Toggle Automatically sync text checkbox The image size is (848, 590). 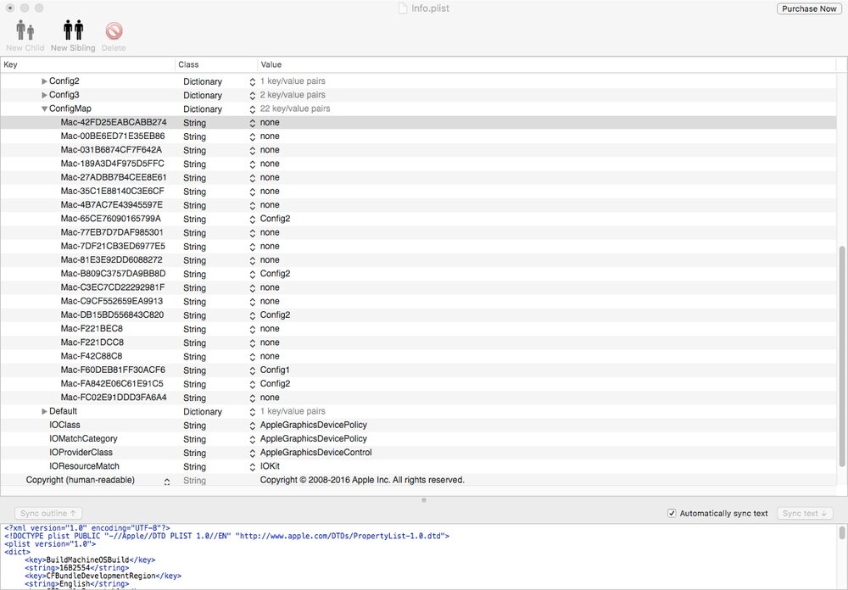pyautogui.click(x=672, y=514)
